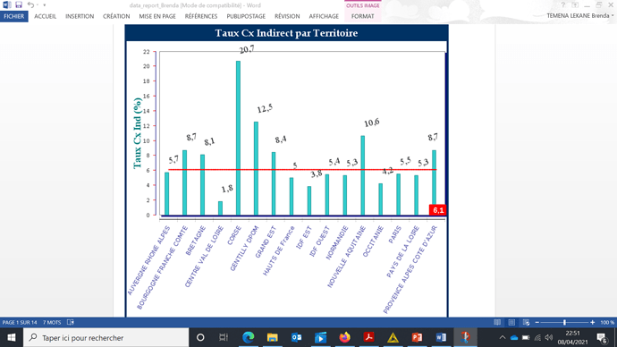Click the NOUVELLE AQUITAINE axis label

tap(347, 257)
